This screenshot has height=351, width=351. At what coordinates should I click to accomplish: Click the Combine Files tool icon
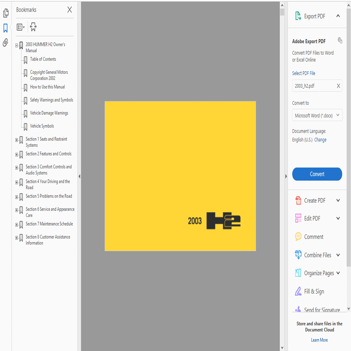(x=298, y=255)
